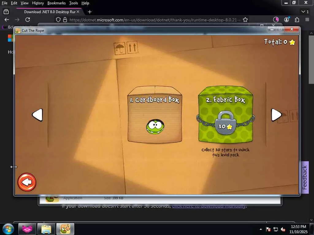Viewport: 314px width, 235px height.
Task: Bookmark this page with star icon
Action: pos(245,20)
